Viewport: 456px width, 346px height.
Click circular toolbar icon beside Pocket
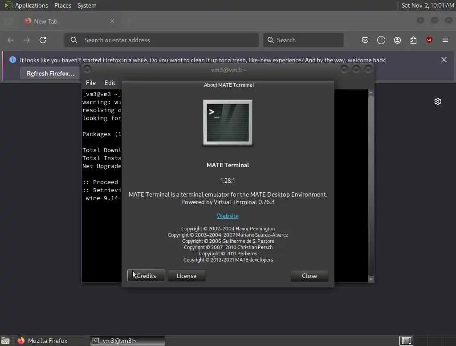click(381, 40)
